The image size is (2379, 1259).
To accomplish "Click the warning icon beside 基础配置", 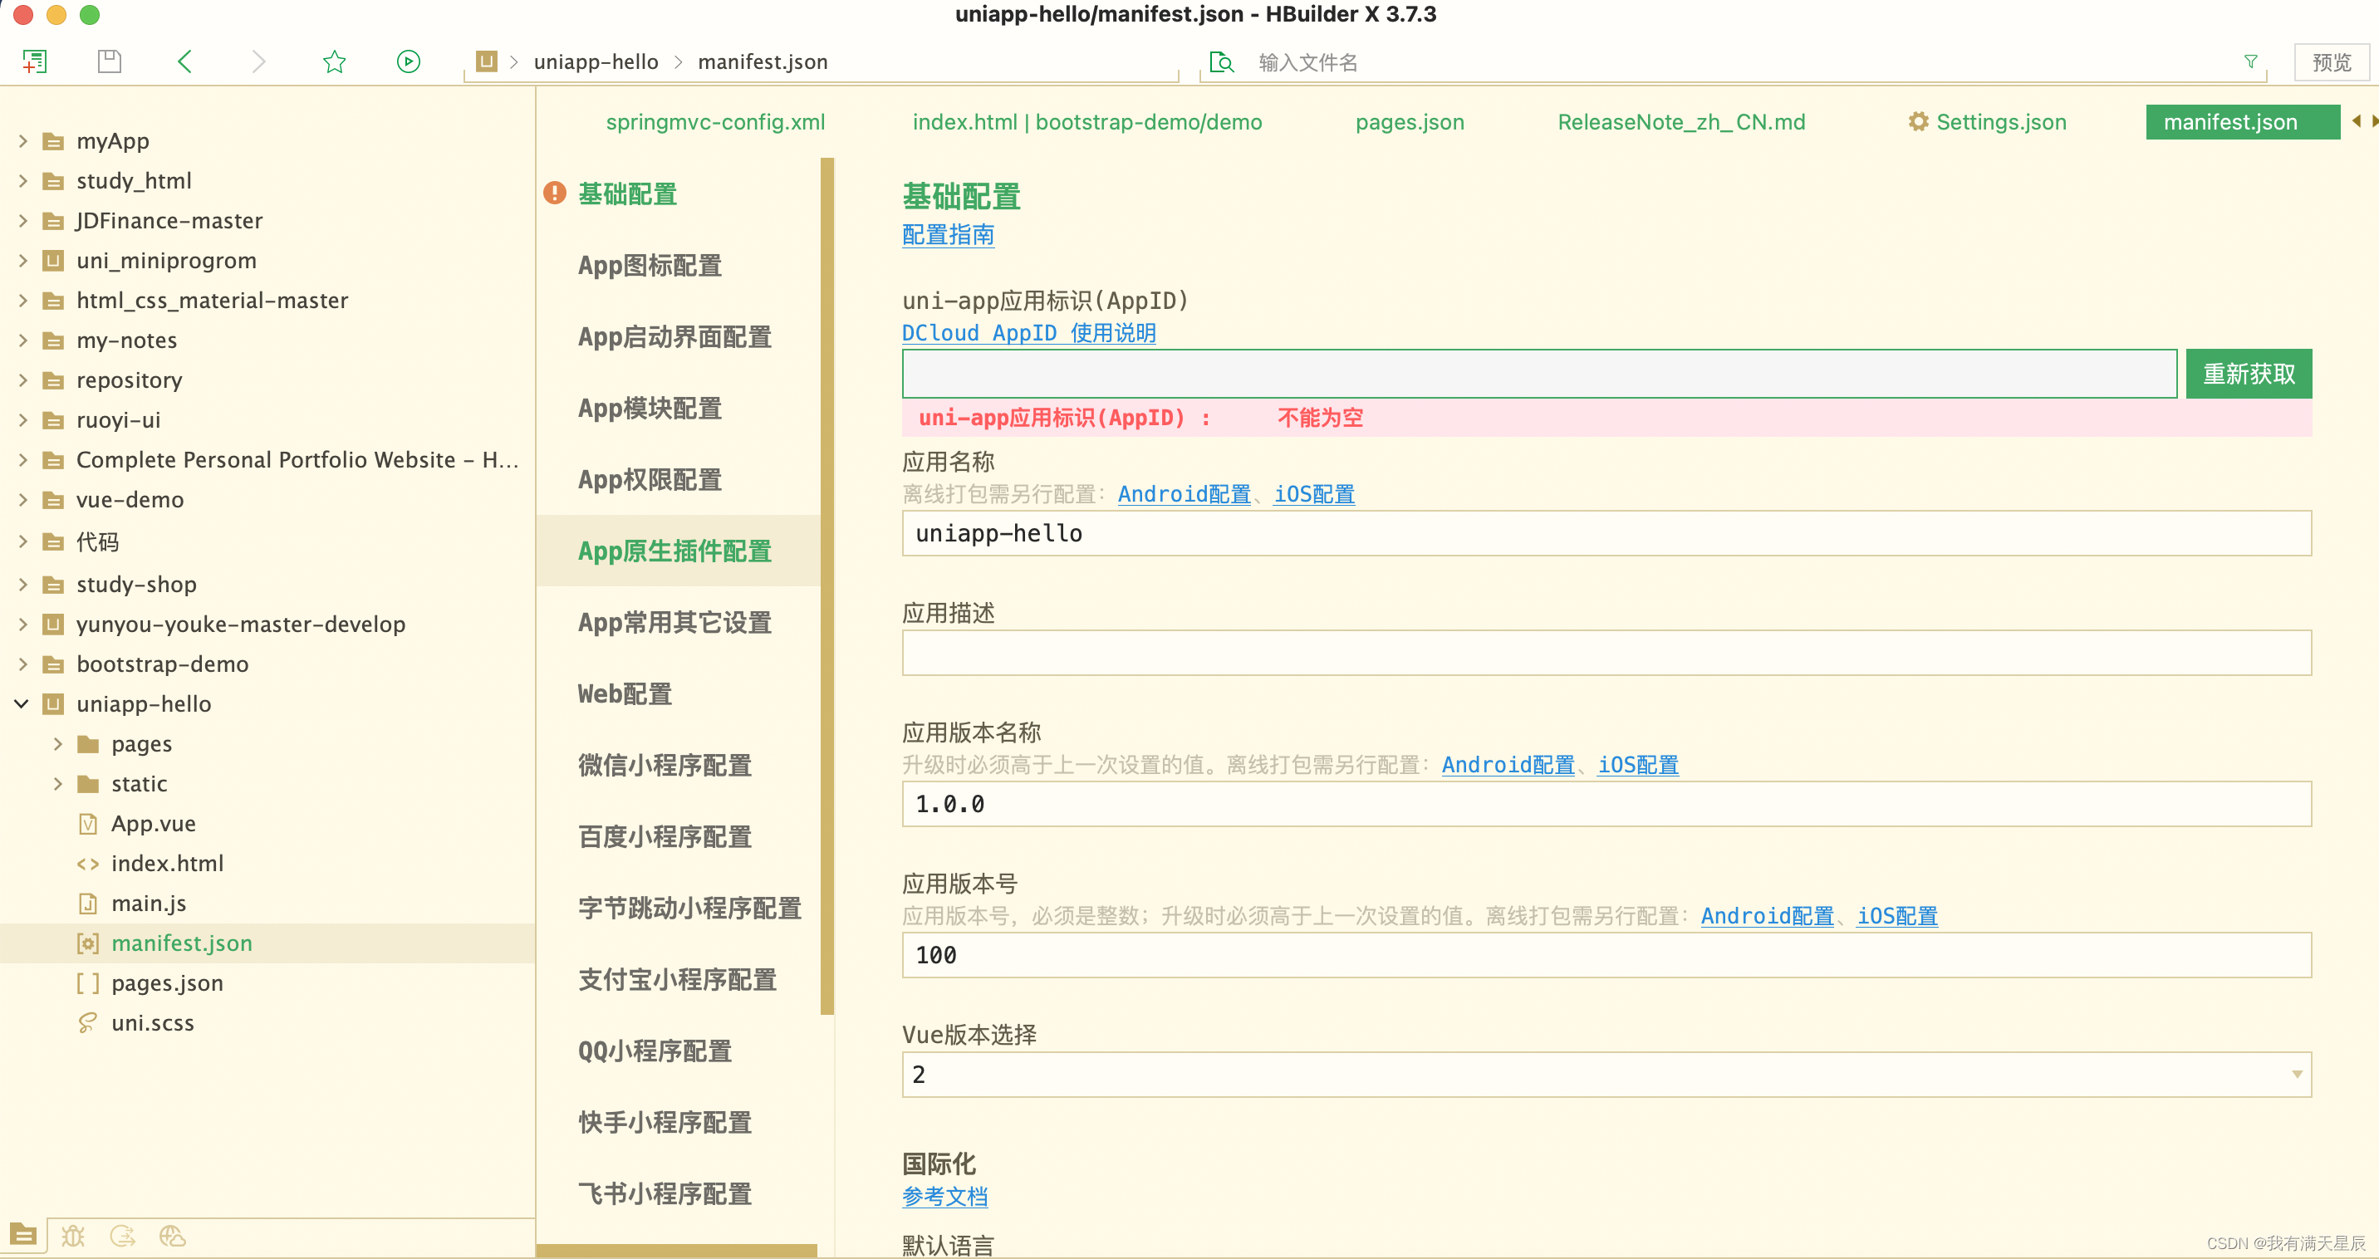I will [554, 193].
